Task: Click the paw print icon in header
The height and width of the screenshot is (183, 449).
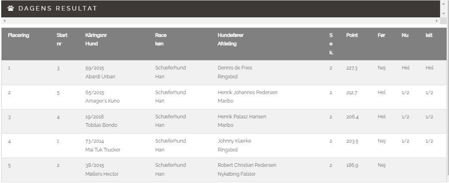Action: click(x=11, y=8)
